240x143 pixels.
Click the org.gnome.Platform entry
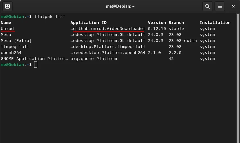pyautogui.click(x=94, y=59)
